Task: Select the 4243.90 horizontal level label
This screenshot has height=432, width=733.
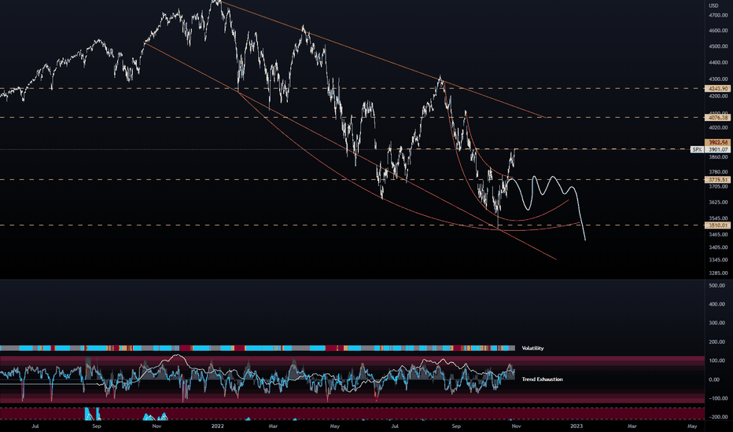Action: [718, 88]
